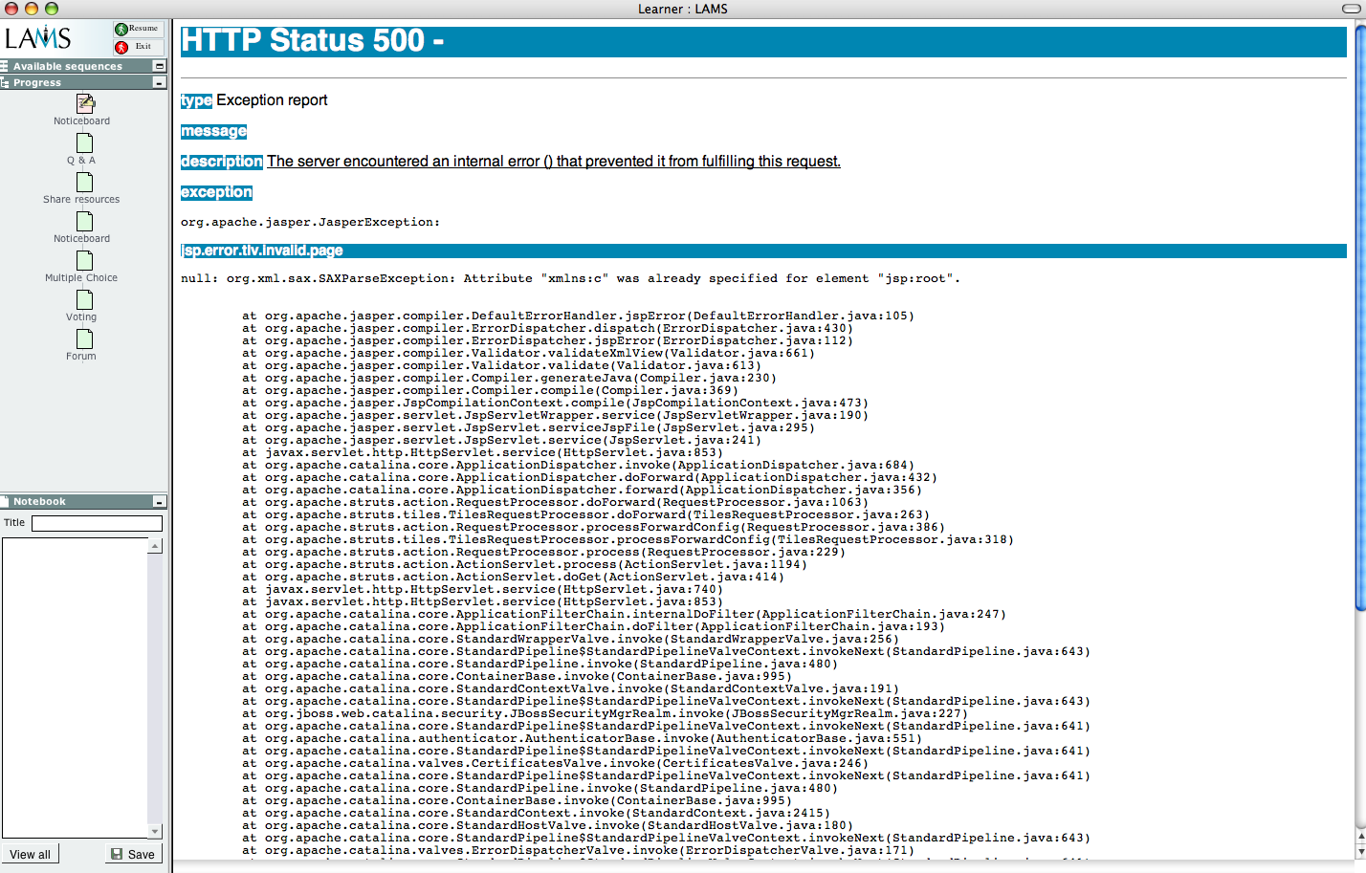The image size is (1366, 873).
Task: Click the notebook scrollbar up arrow
Action: click(155, 546)
